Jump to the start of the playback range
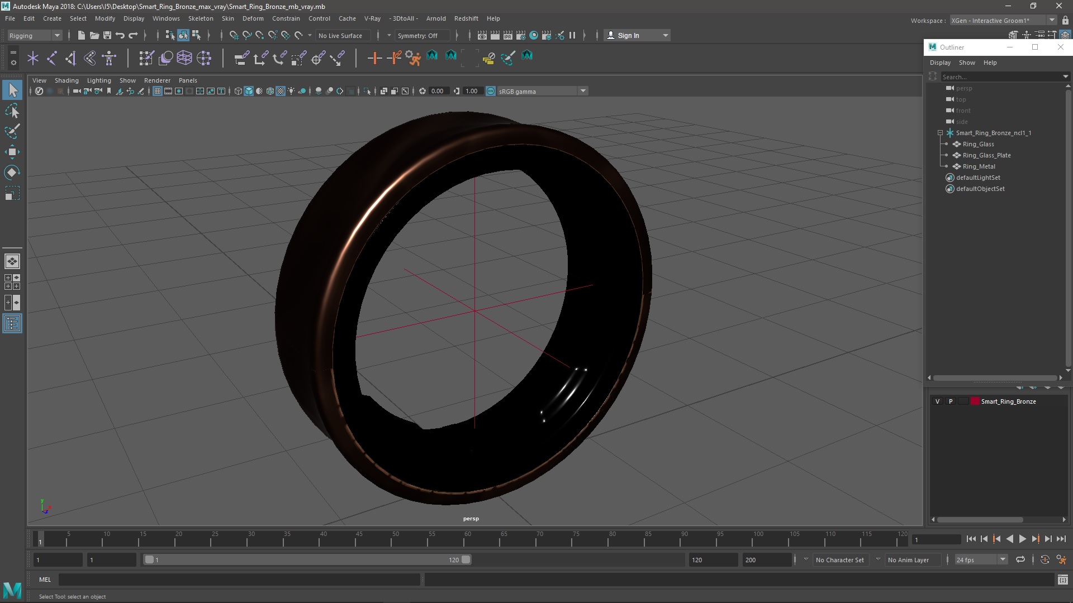The height and width of the screenshot is (603, 1073). pyautogui.click(x=971, y=539)
